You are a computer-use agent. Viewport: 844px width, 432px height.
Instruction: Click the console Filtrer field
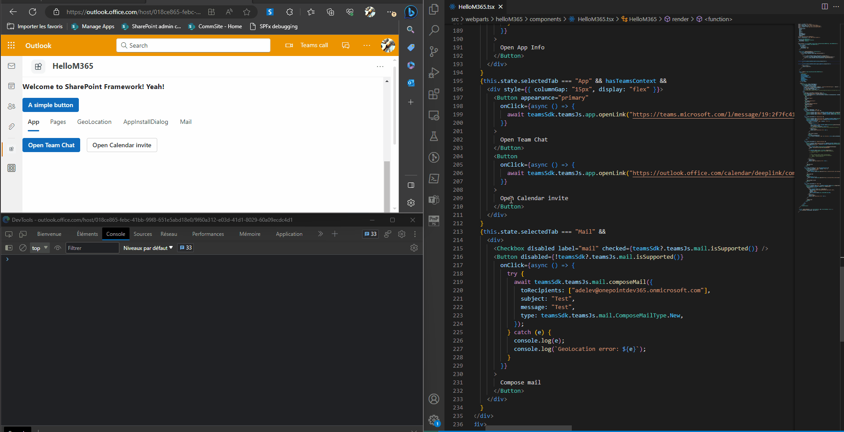tap(93, 248)
